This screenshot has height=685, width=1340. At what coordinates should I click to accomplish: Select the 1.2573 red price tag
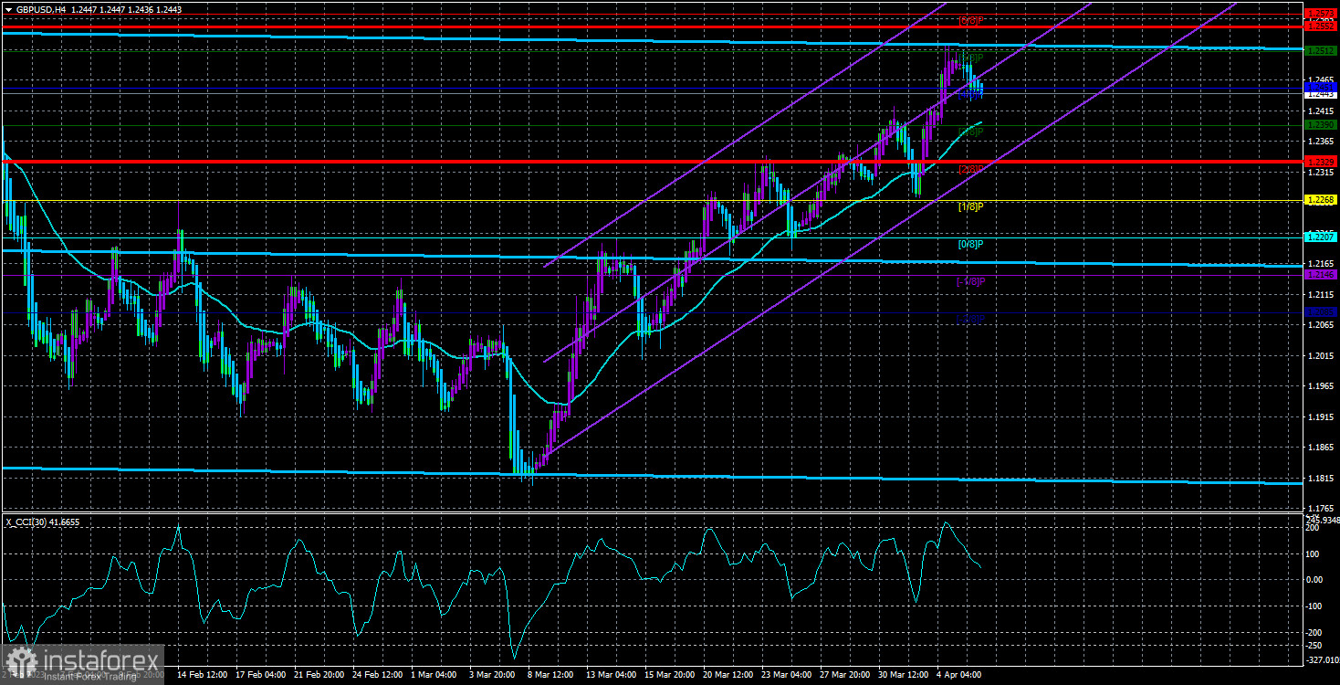pos(1321,13)
